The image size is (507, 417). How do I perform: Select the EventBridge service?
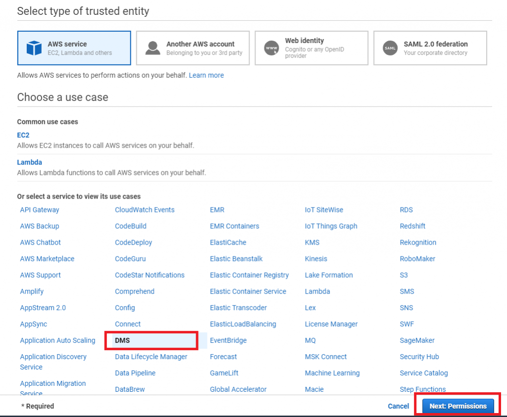tap(228, 340)
